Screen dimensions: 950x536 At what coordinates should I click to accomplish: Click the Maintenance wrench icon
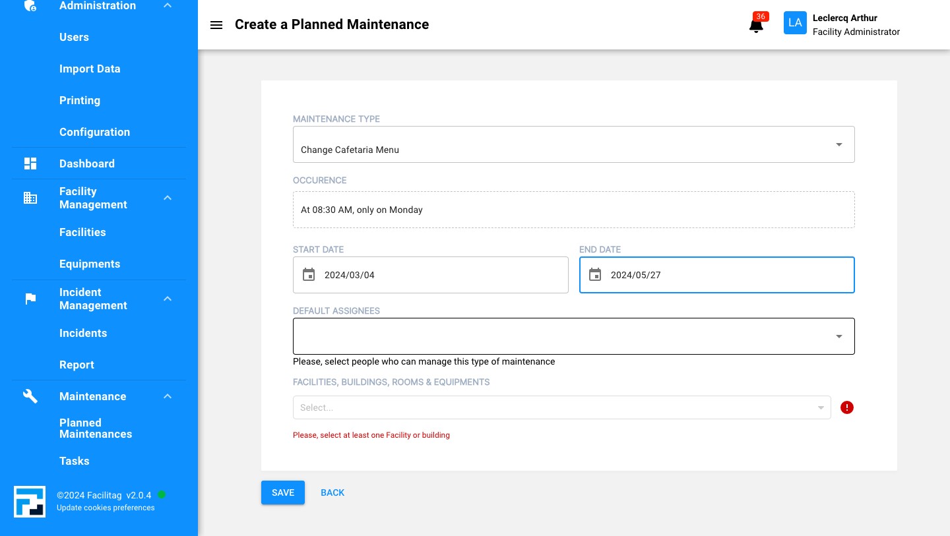pyautogui.click(x=30, y=396)
